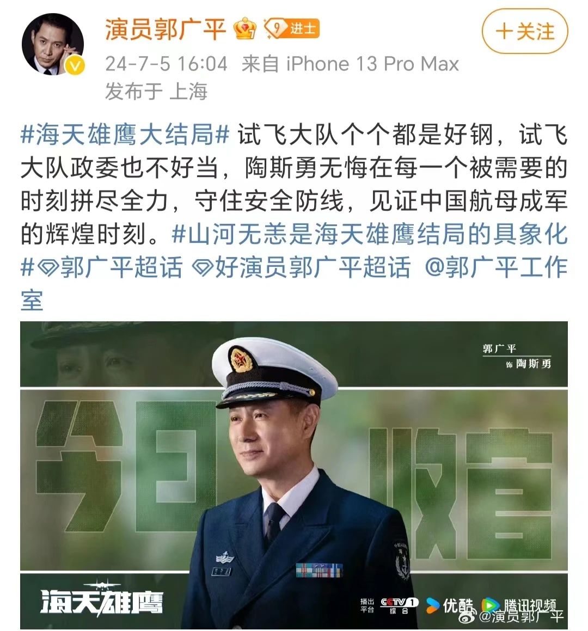The image size is (588, 631).
Task: Tap the post timestamp 24-7-5 16:04
Action: pos(166,64)
